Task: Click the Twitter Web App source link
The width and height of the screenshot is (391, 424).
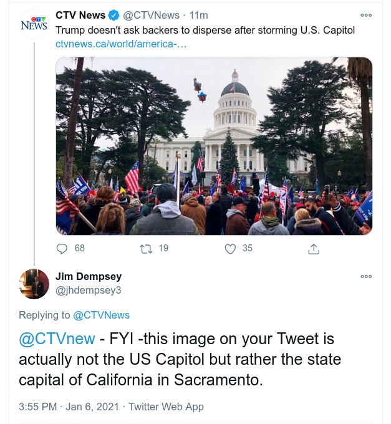Action: pos(166,407)
